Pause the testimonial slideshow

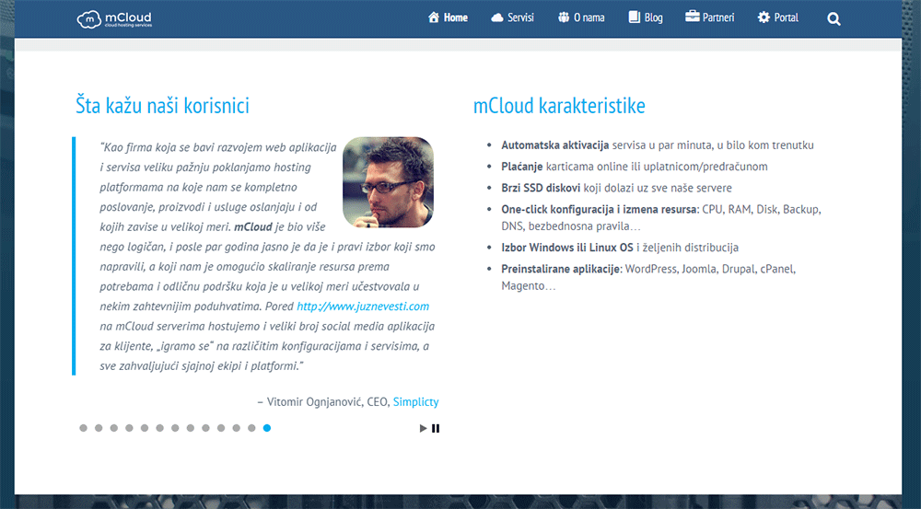(x=436, y=428)
